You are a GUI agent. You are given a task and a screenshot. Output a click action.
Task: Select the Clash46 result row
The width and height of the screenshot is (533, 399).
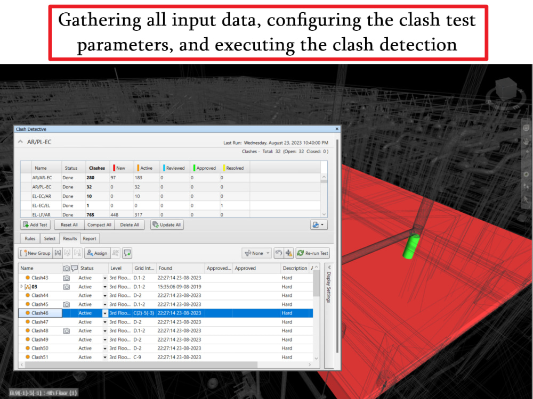166,313
